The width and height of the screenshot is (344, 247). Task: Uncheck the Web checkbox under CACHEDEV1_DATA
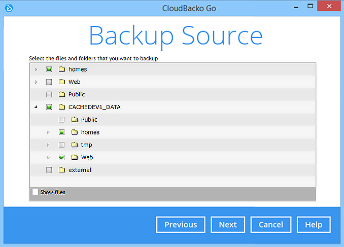(62, 157)
